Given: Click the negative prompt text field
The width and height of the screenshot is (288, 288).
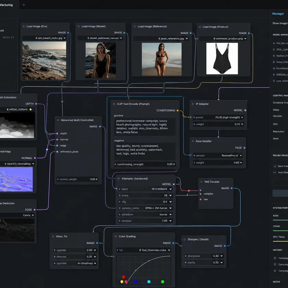Looking at the screenshot, I should [x=145, y=151].
